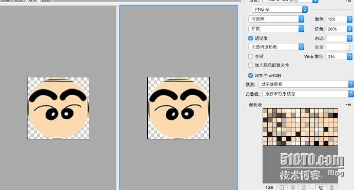Open the 预览 显示器颜色 dropdown

306,84
